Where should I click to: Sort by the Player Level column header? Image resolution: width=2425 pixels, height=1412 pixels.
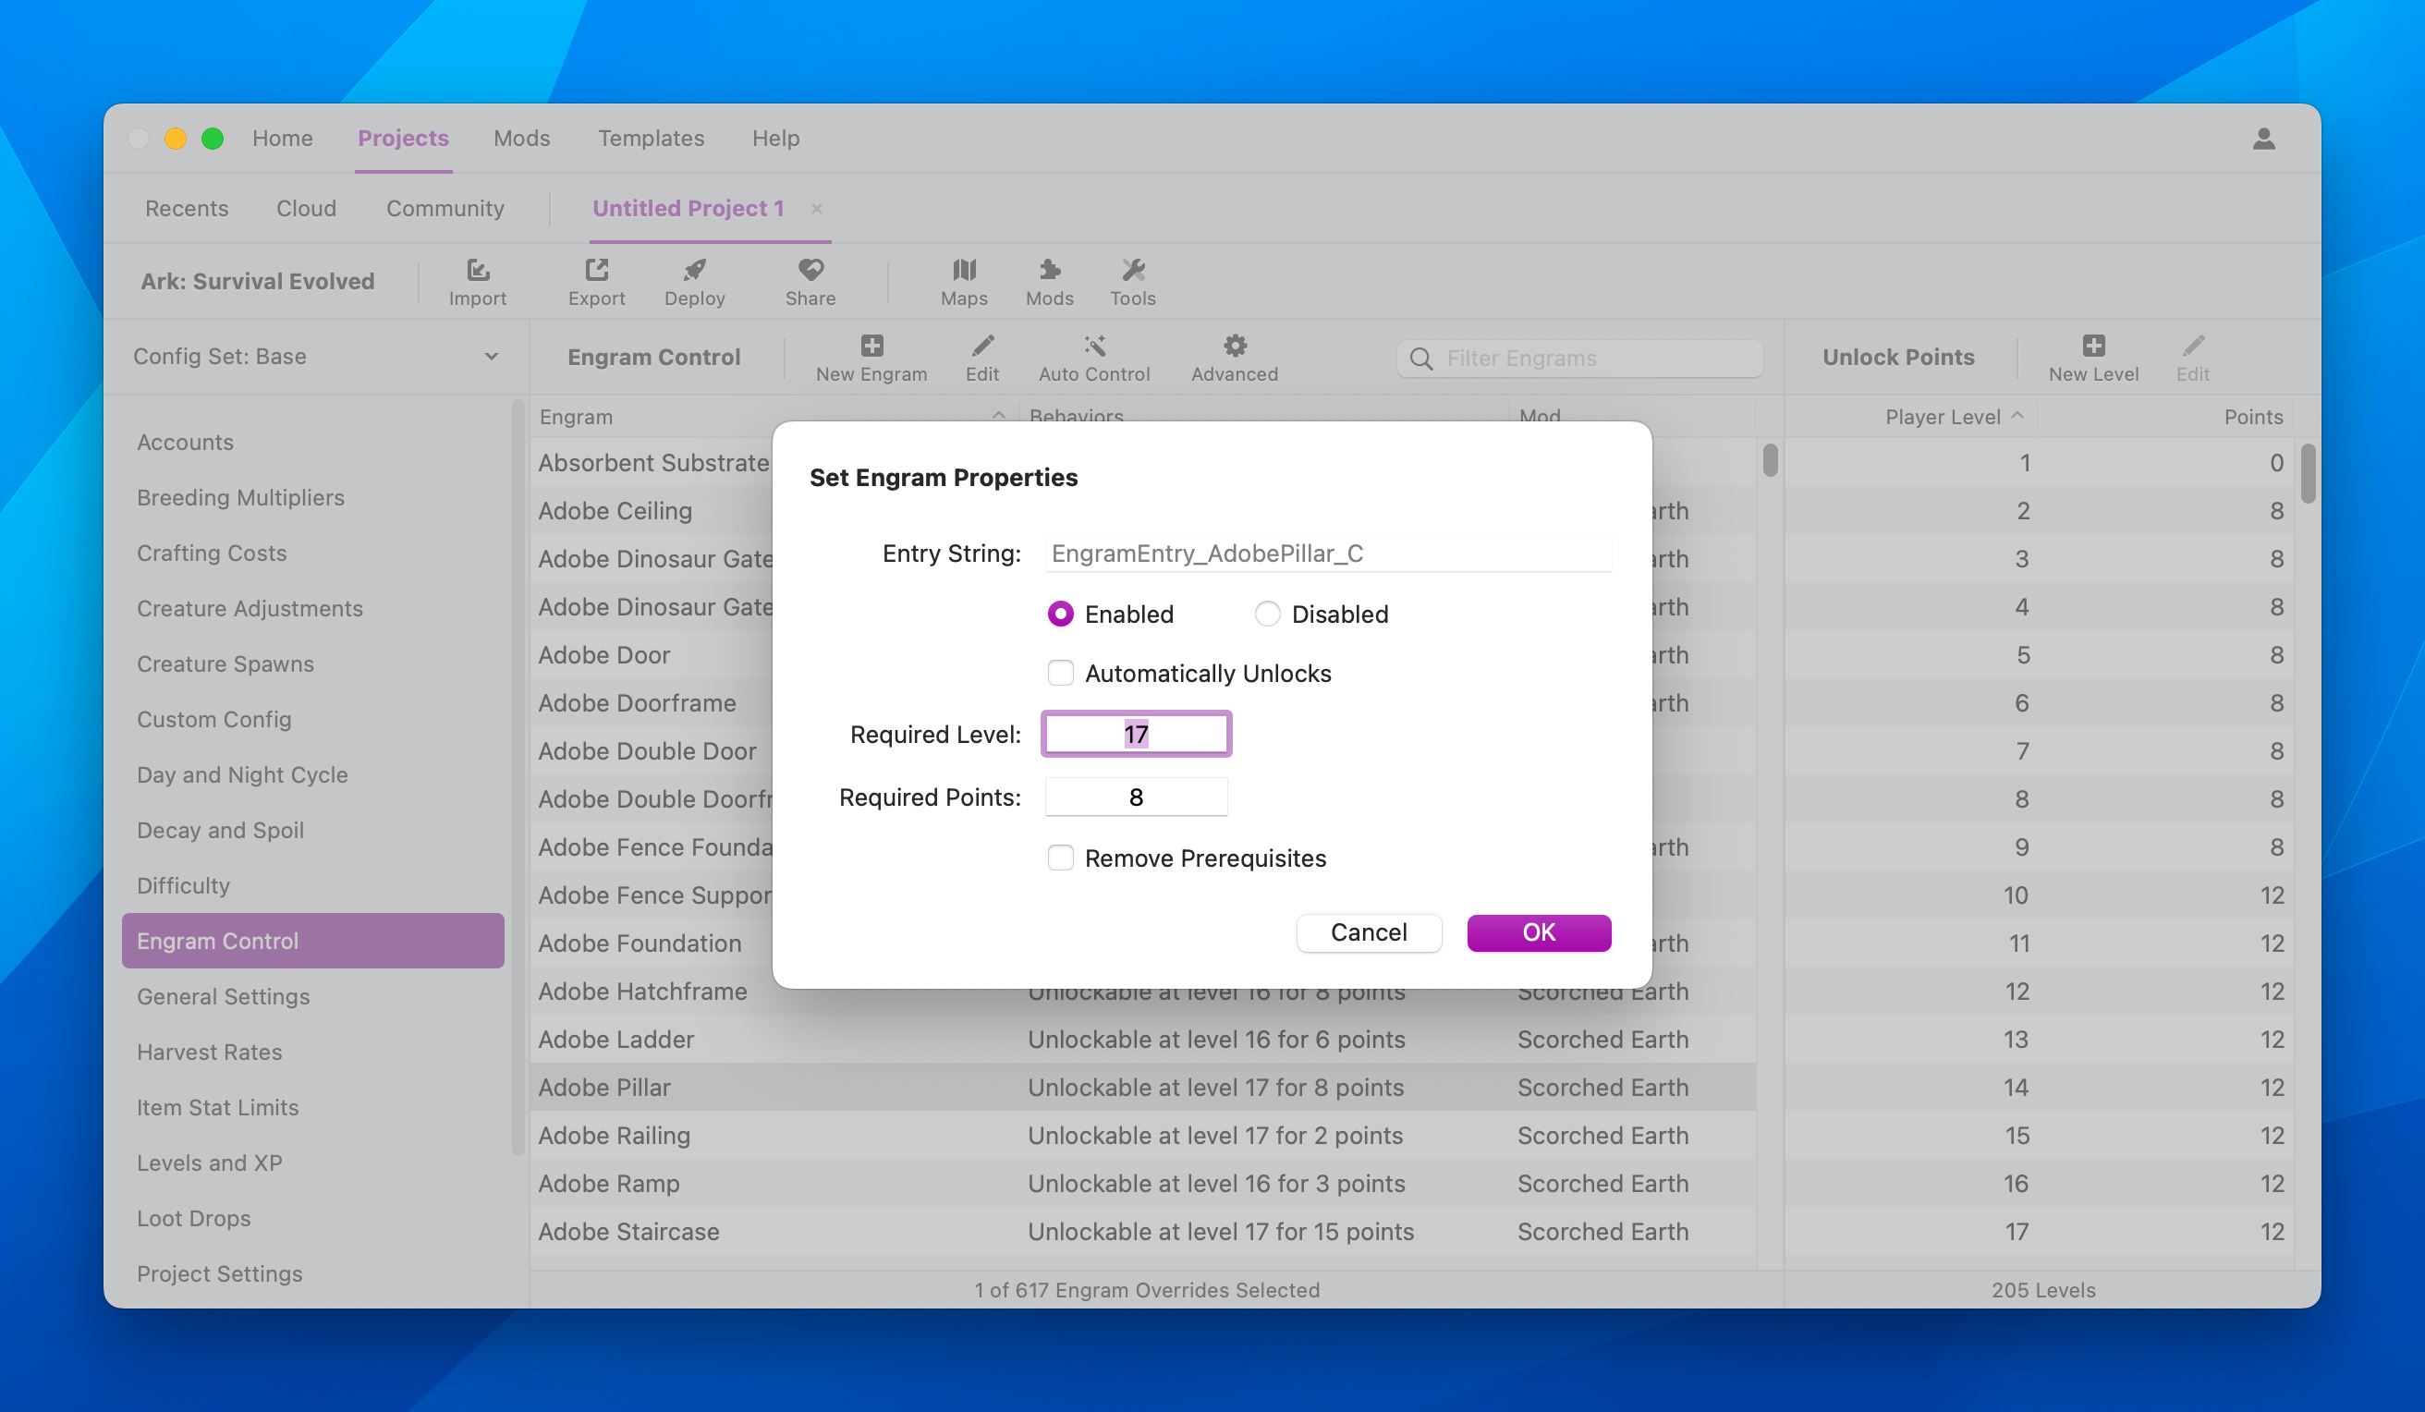click(x=1942, y=417)
